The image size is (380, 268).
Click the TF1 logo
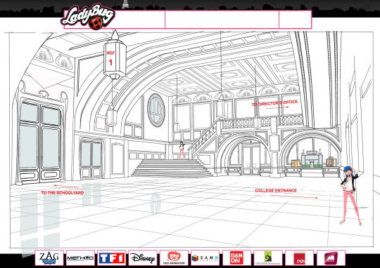[x=111, y=258]
